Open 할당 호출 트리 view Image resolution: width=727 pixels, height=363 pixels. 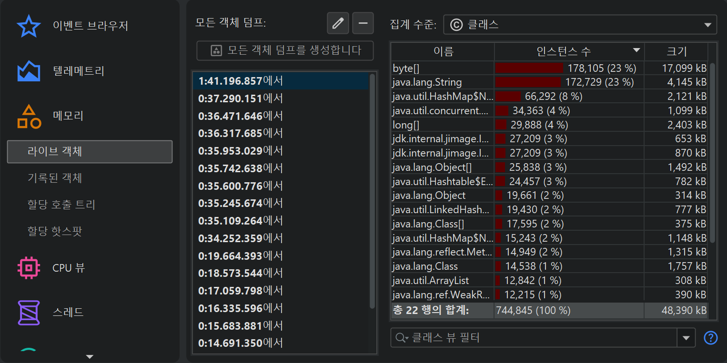point(61,205)
